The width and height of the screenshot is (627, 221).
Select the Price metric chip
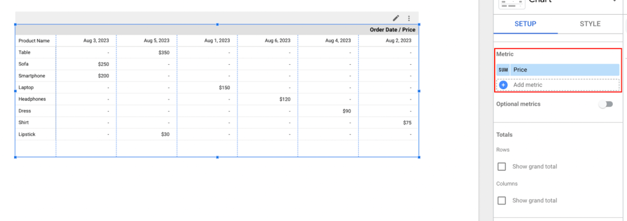click(x=558, y=70)
